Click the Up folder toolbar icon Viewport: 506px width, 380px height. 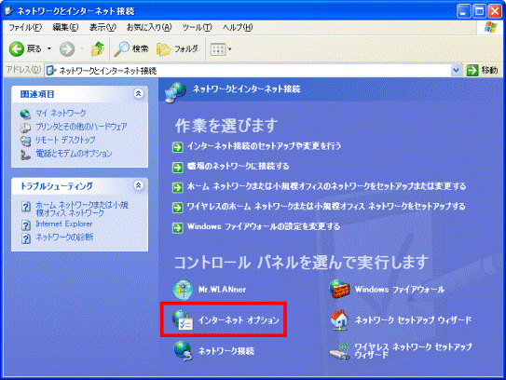click(x=98, y=49)
